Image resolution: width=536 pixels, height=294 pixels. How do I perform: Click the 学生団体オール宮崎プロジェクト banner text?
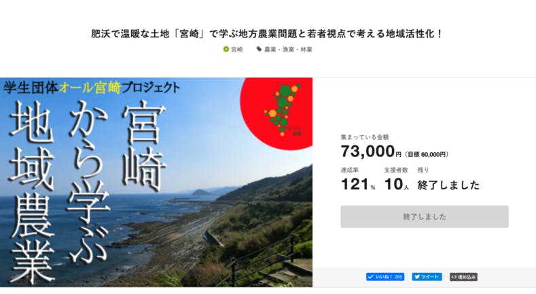click(92, 88)
